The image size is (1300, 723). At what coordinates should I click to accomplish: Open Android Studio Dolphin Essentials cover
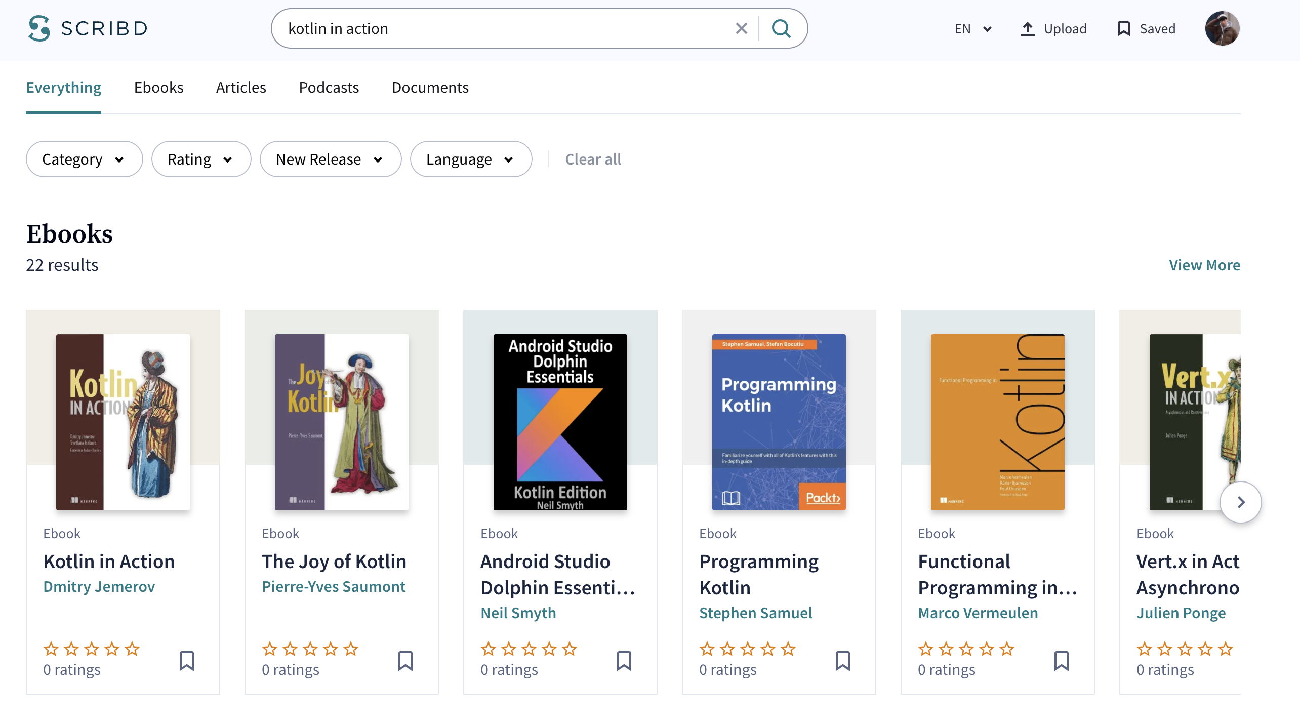[x=560, y=422]
